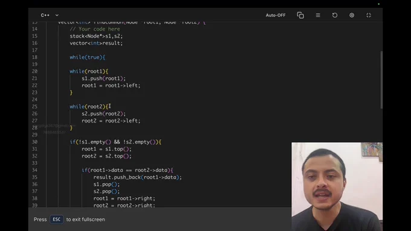This screenshot has width=411, height=231.
Task: Reset the code with the refresh icon
Action: [x=335, y=15]
